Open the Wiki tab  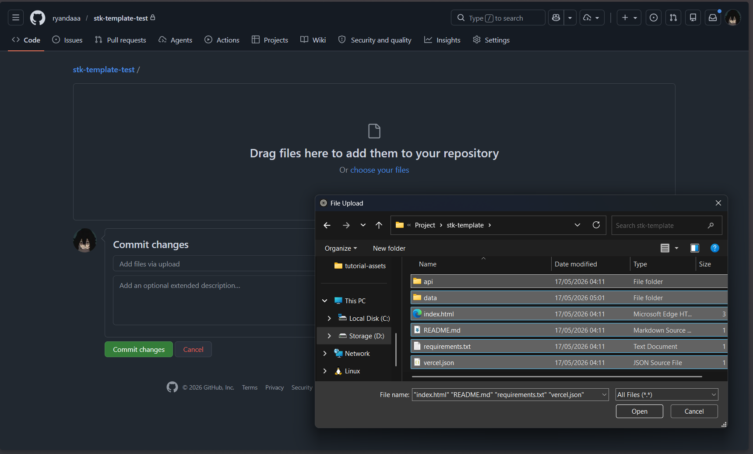[313, 40]
